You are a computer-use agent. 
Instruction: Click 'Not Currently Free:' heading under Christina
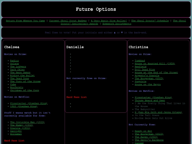(142, 125)
